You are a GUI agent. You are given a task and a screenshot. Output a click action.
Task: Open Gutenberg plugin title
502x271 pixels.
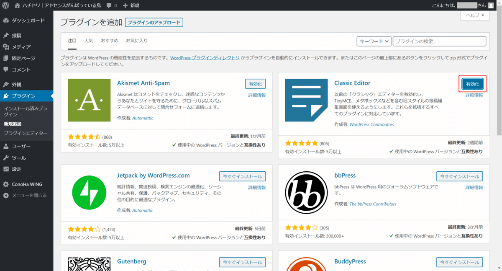pos(132,261)
